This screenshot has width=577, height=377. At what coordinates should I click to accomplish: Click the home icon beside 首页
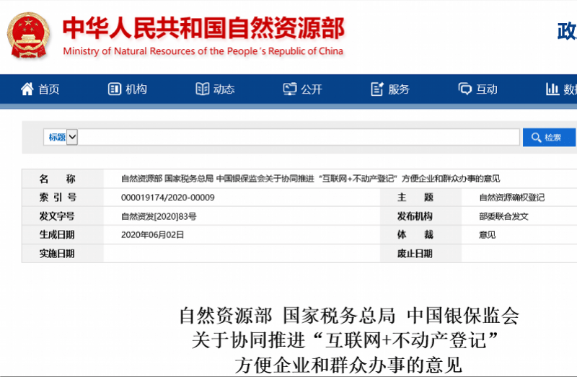coord(27,89)
